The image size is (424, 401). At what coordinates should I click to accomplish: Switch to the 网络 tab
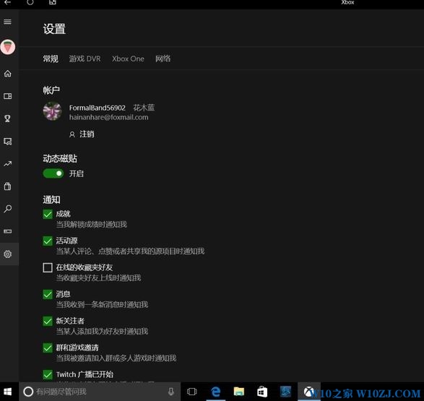[x=163, y=59]
